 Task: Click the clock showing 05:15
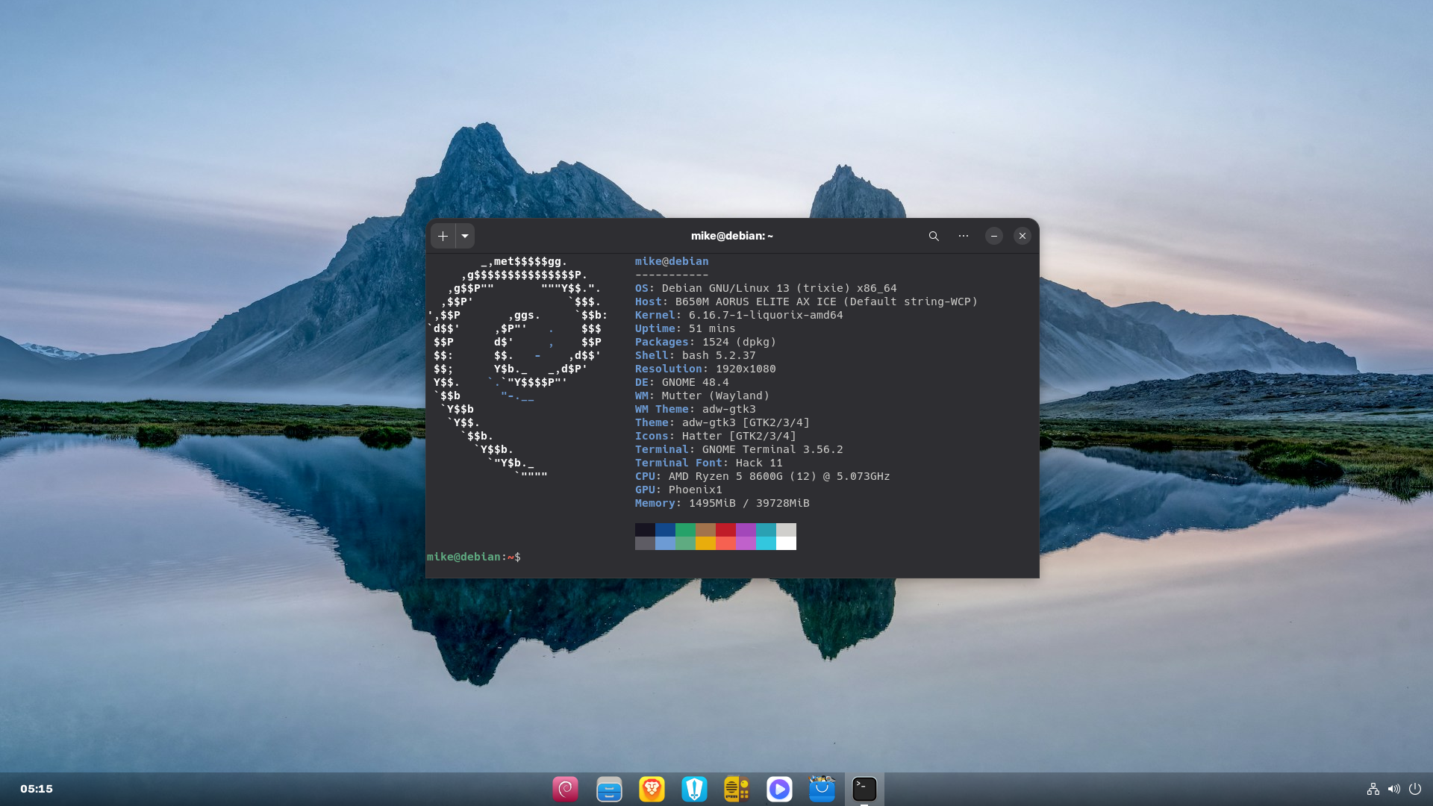[37, 789]
